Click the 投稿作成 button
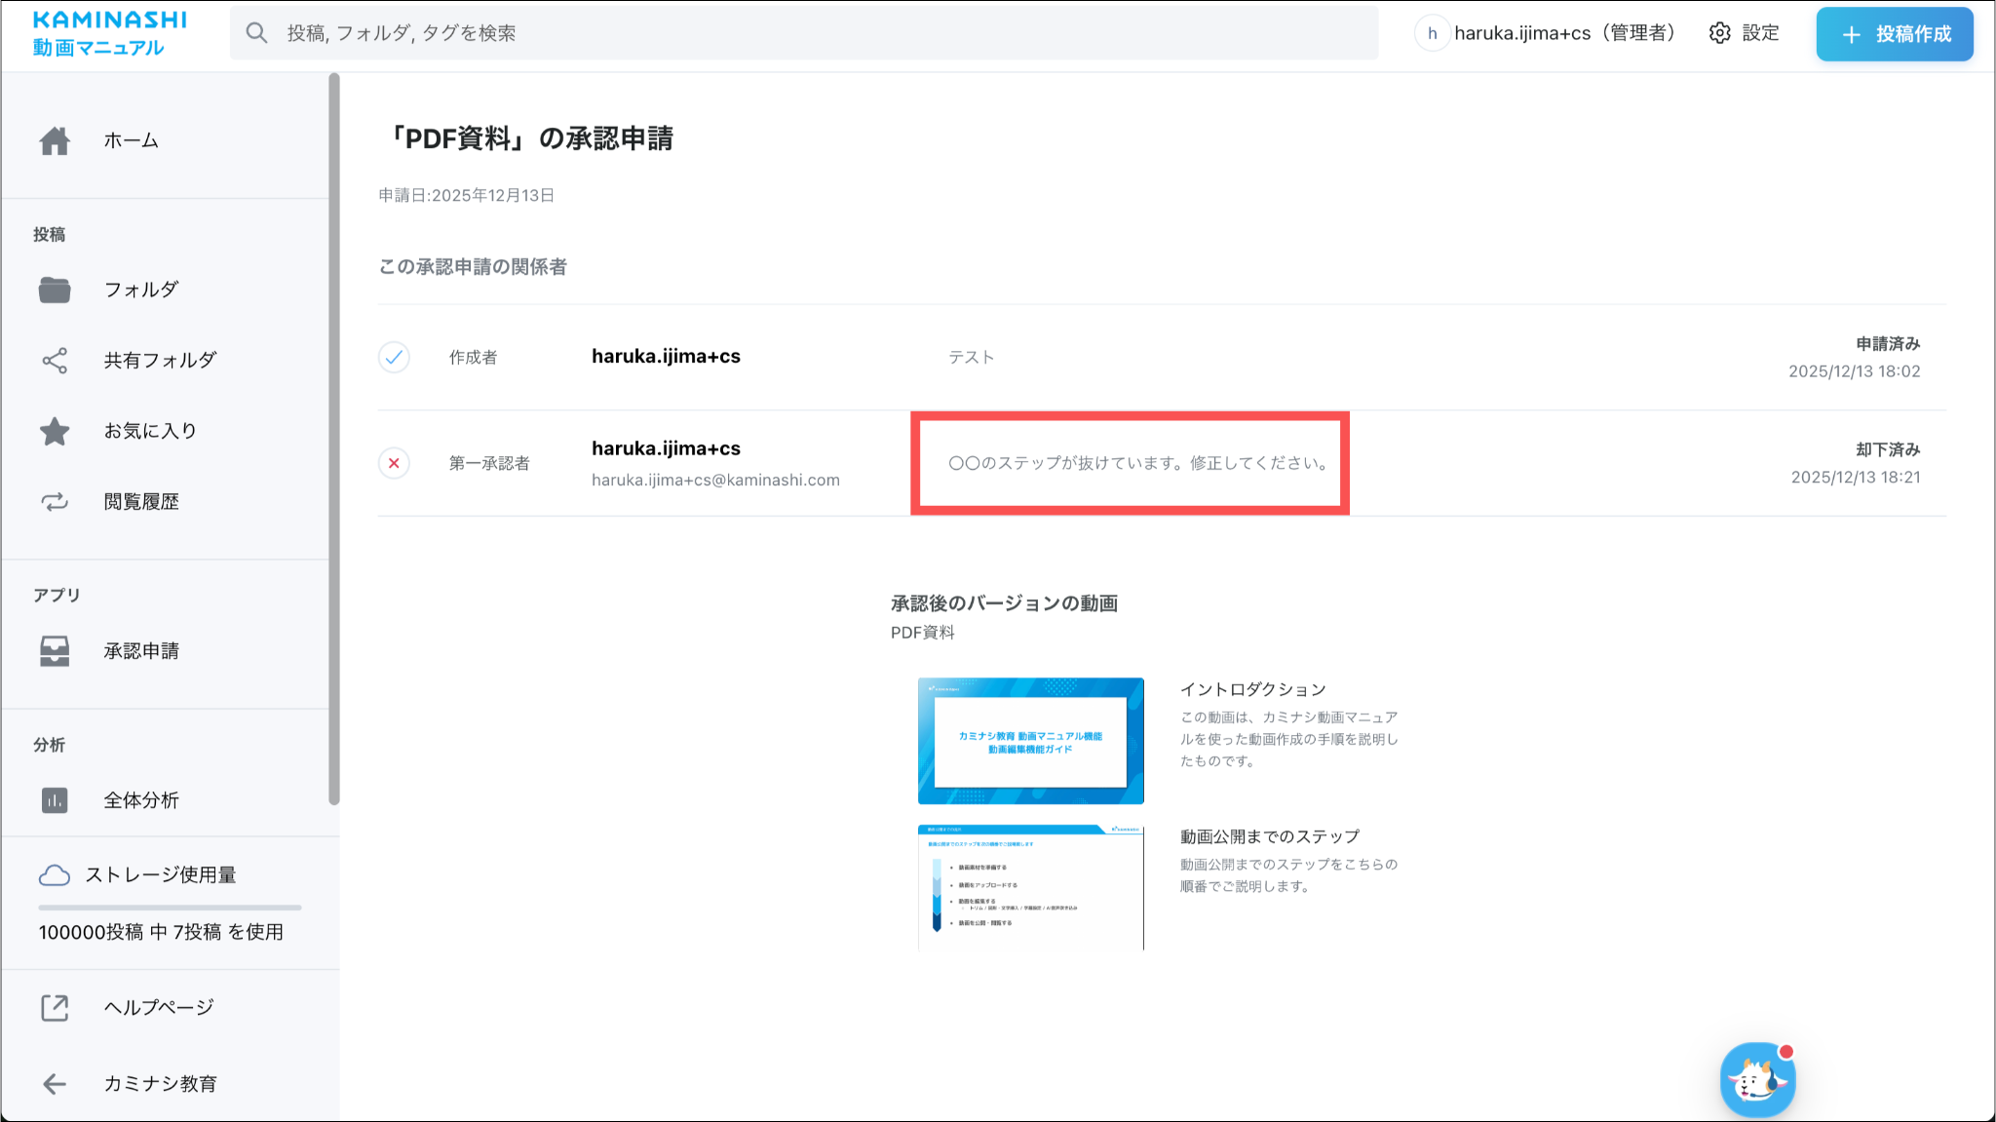Viewport: 1996px width, 1122px height. click(x=1894, y=34)
